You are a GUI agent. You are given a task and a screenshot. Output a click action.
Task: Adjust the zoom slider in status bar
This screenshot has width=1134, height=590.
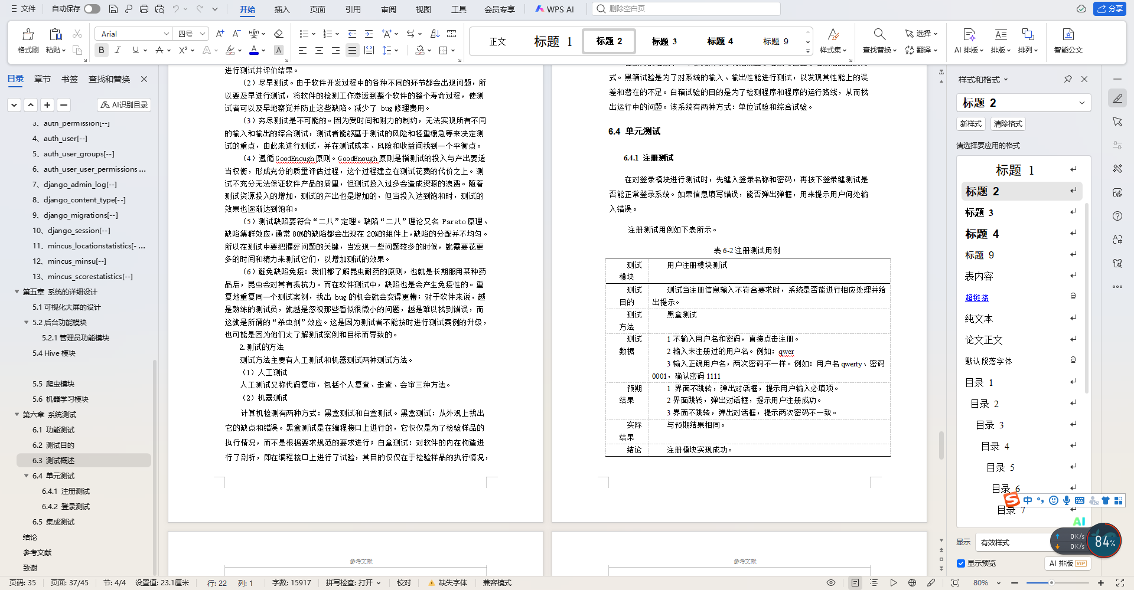tap(1051, 583)
